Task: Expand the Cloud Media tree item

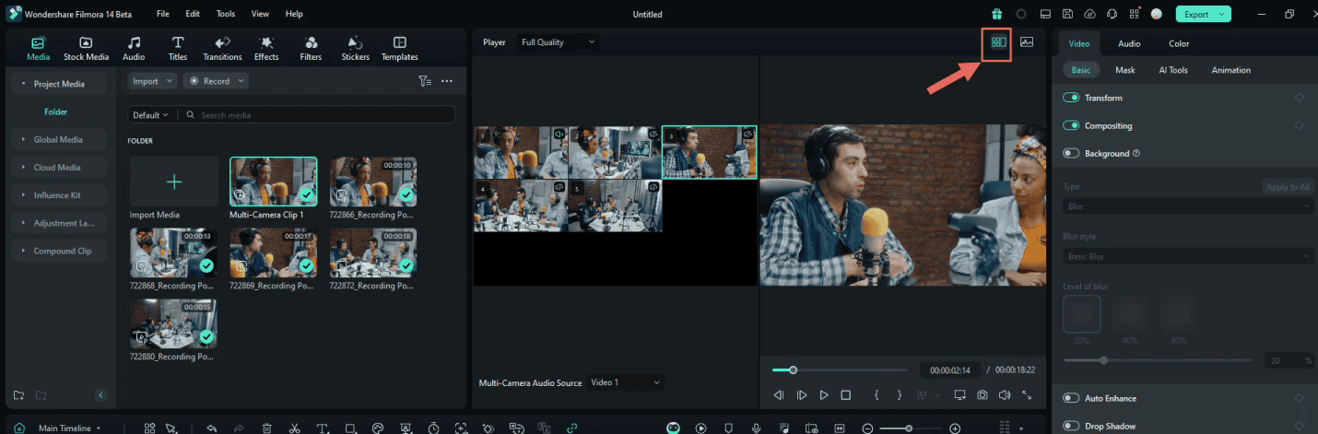Action: 59,168
